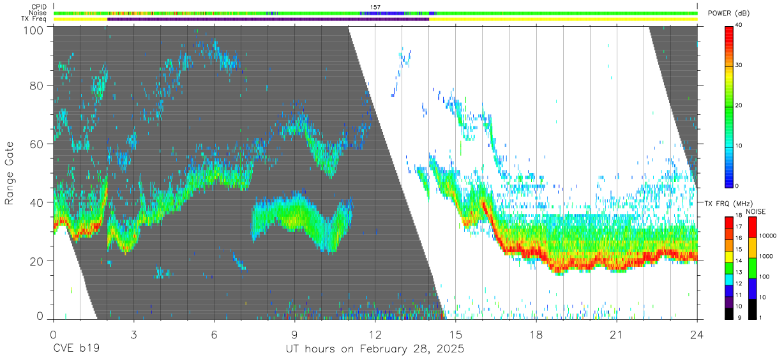Click the 12 tick on UT hours axis

point(375,335)
